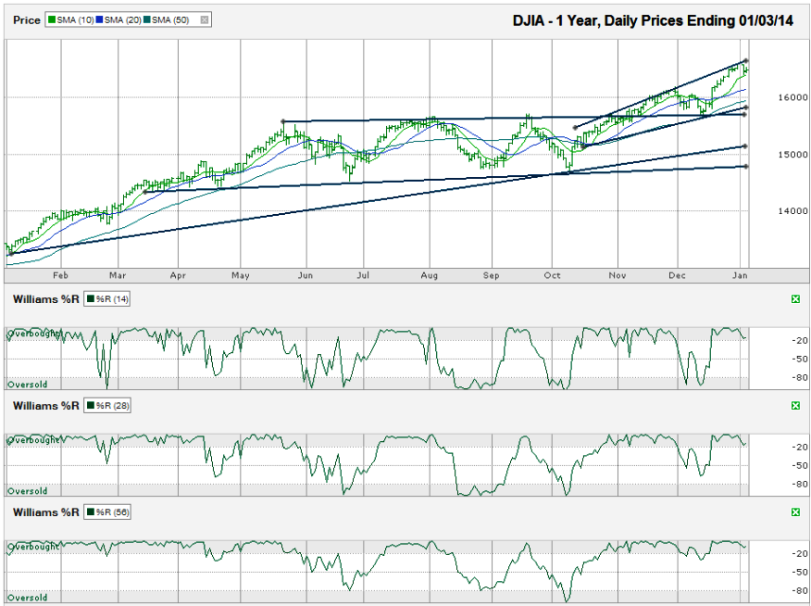The image size is (811, 606).
Task: Close the Williams %R (56) panel
Action: coord(795,512)
